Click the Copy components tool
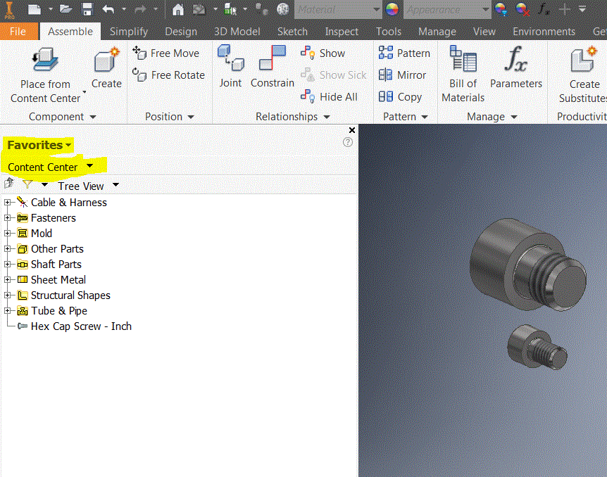607x477 pixels. point(400,96)
